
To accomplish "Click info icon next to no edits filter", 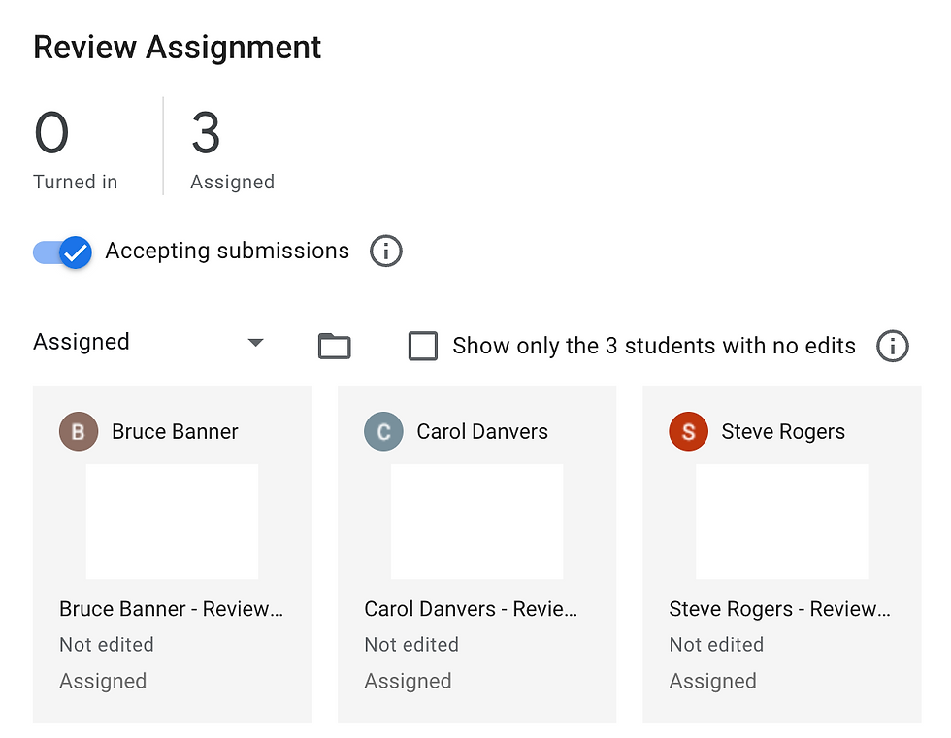I will pyautogui.click(x=892, y=346).
